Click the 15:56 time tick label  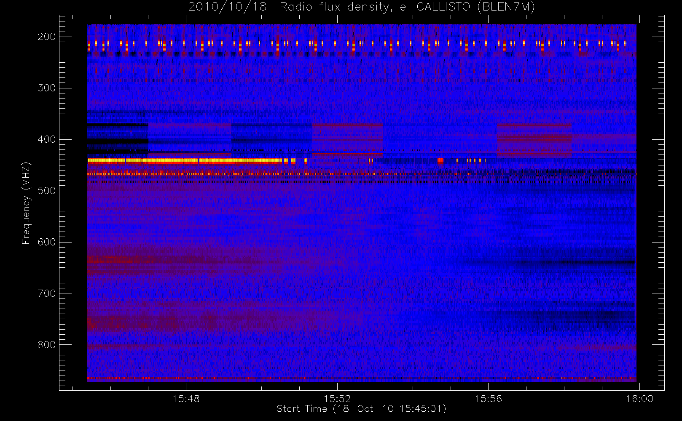pyautogui.click(x=489, y=399)
